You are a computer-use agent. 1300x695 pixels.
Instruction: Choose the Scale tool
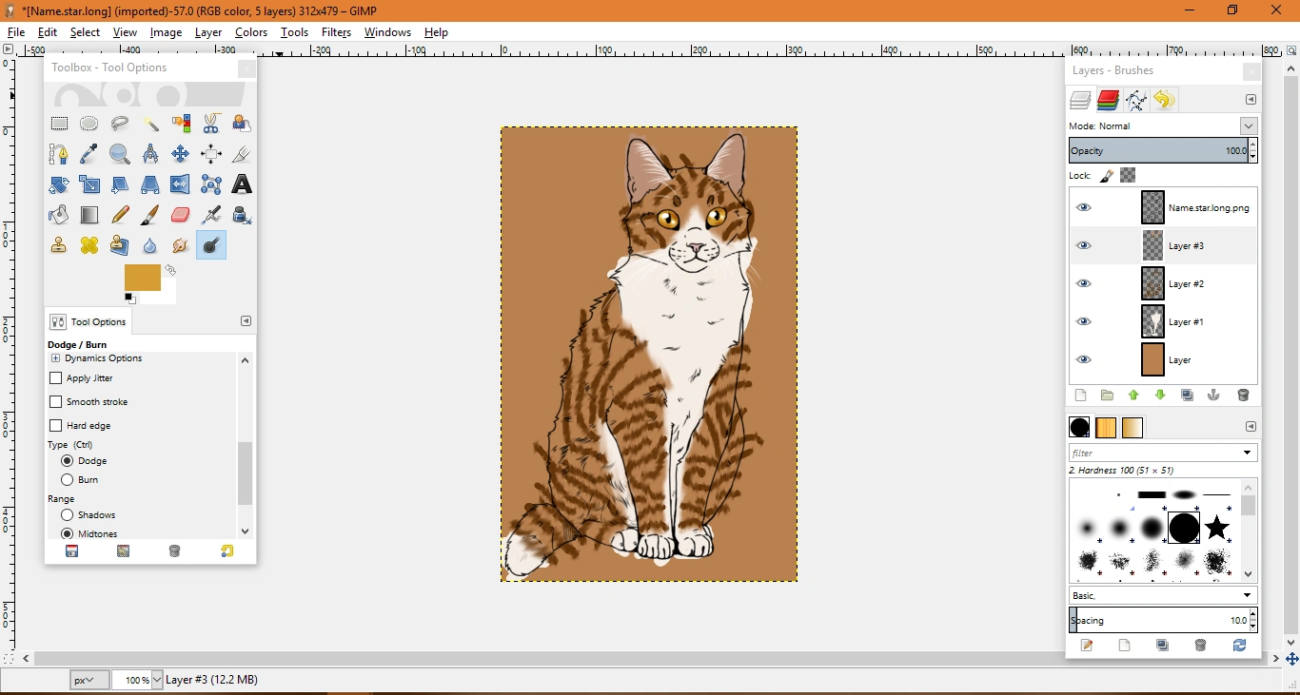point(89,184)
